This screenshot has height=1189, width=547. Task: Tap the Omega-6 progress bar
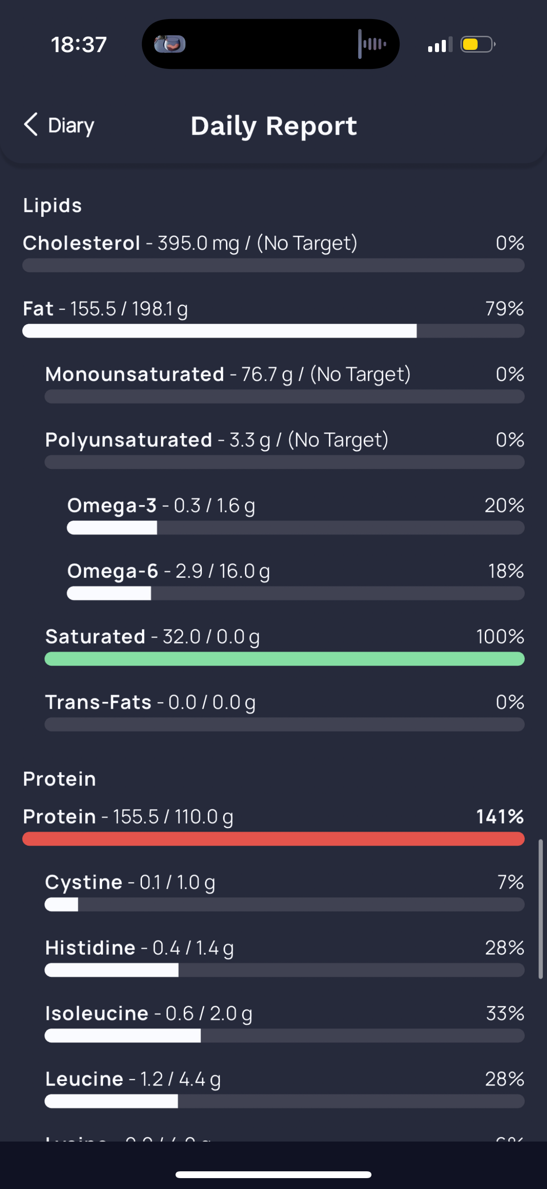pyautogui.click(x=295, y=593)
